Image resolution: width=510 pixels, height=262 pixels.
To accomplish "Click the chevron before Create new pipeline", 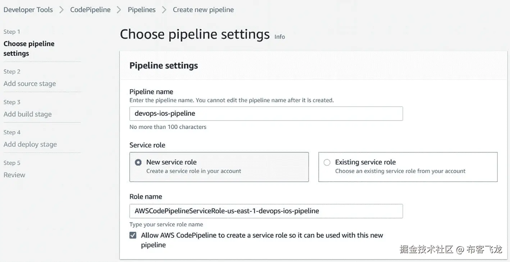I will (x=164, y=10).
